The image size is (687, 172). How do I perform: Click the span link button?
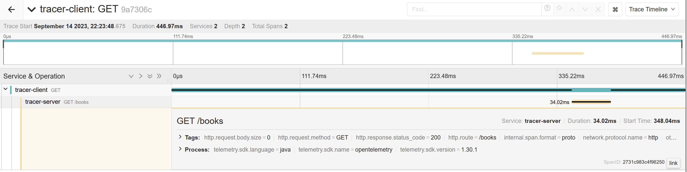[x=673, y=163]
